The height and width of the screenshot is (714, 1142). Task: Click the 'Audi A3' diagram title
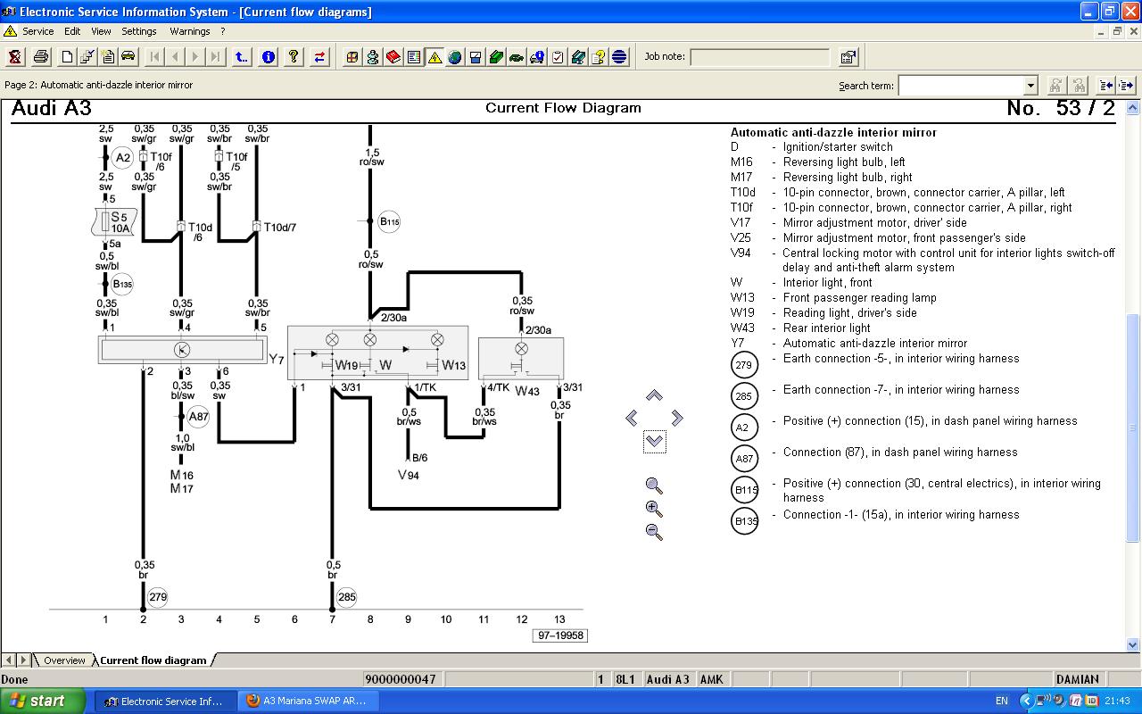[52, 109]
